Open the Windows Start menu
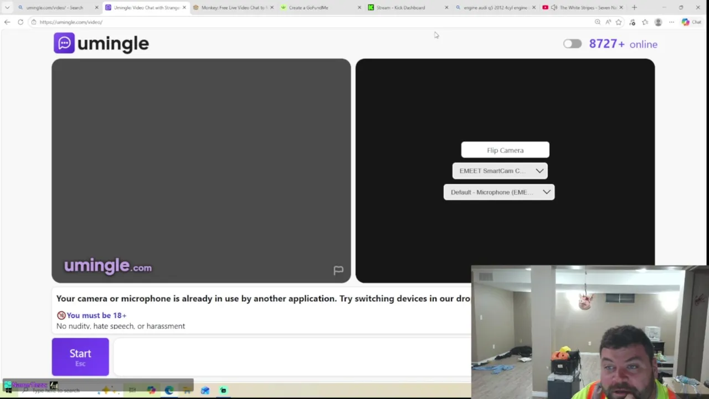Viewport: 709px width, 399px height. 8,391
